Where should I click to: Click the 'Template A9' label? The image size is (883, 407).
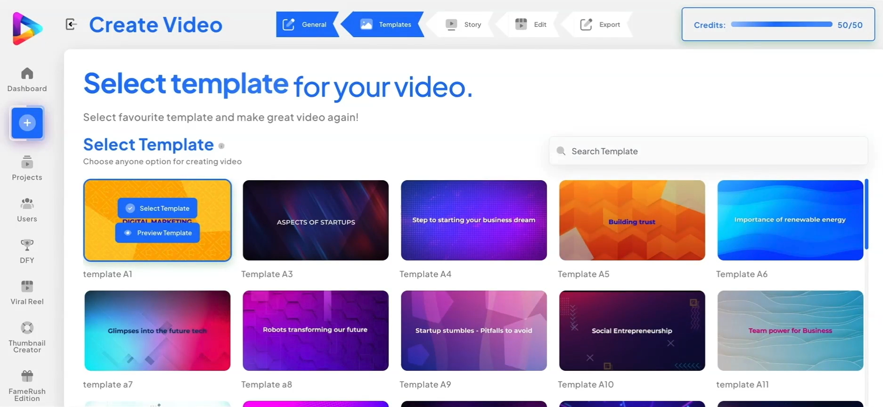click(425, 384)
